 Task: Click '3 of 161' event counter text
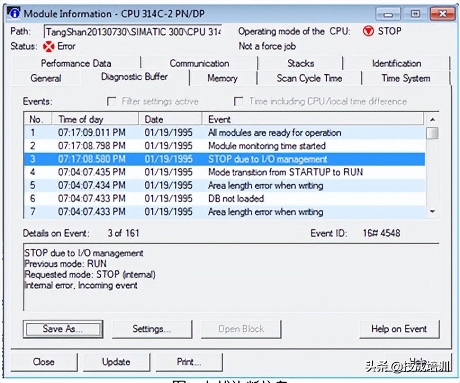click(x=123, y=233)
